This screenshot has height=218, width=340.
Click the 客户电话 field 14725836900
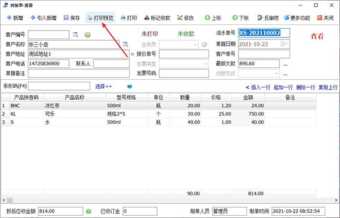point(49,64)
